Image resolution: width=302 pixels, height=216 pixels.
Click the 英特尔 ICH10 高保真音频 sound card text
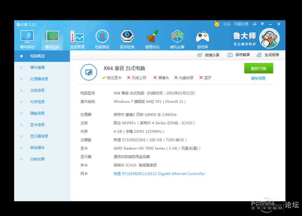click(x=135, y=165)
